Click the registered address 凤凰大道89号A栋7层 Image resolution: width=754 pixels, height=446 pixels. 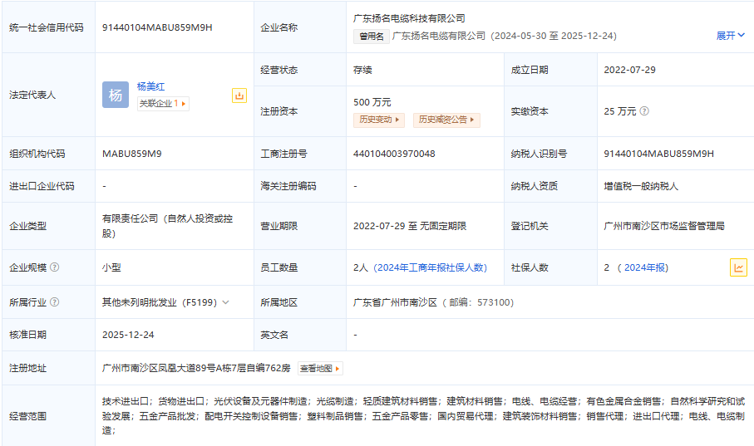pyautogui.click(x=196, y=368)
